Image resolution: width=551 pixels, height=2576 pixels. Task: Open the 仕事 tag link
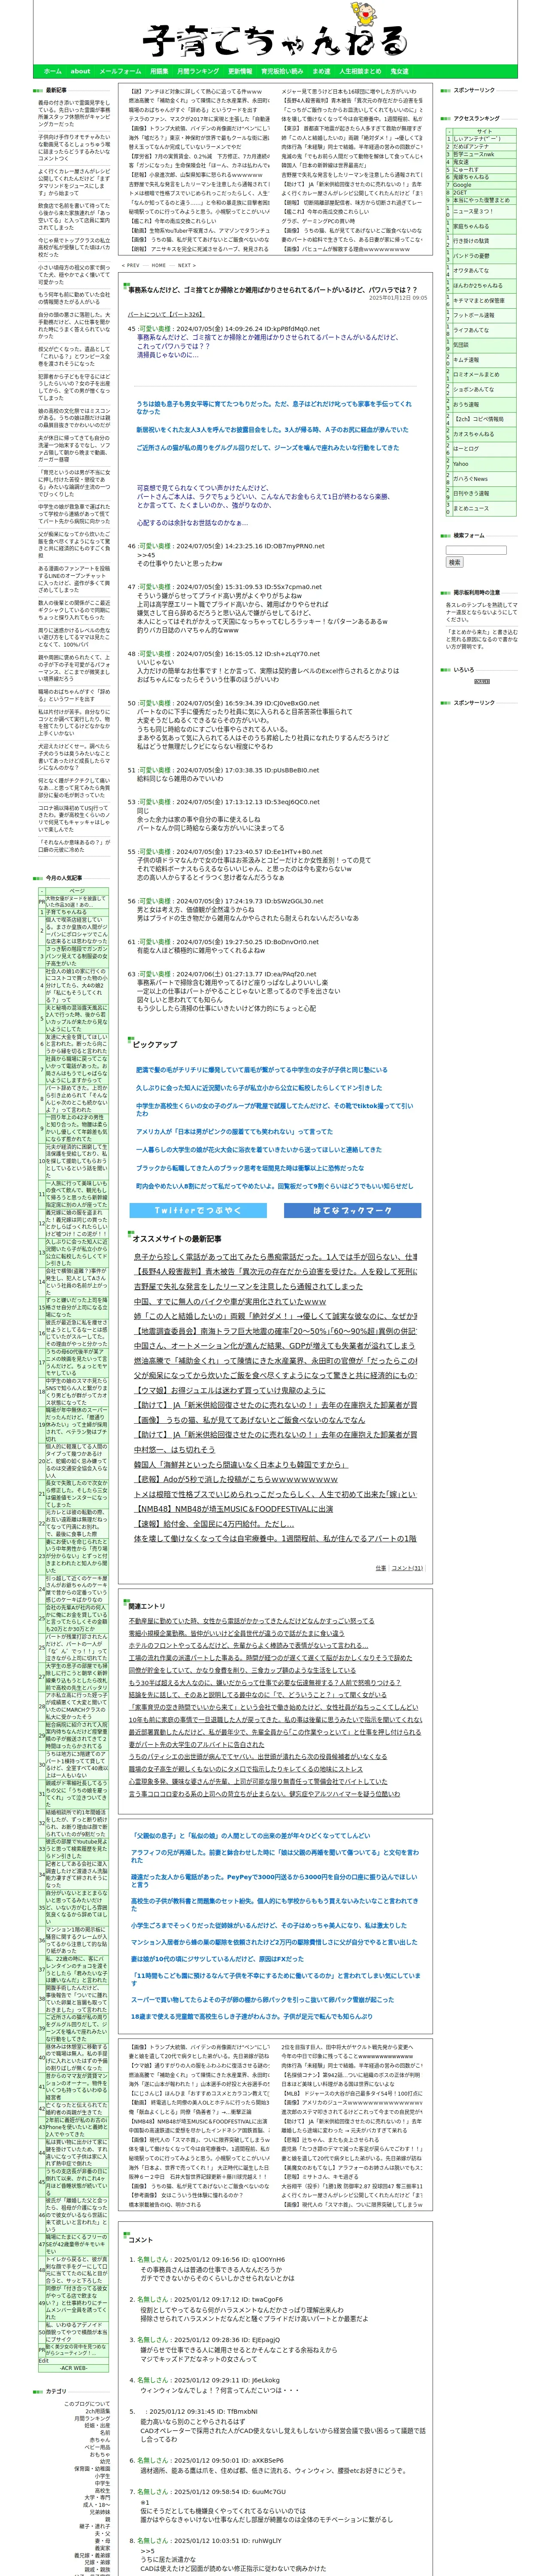[x=380, y=1567]
